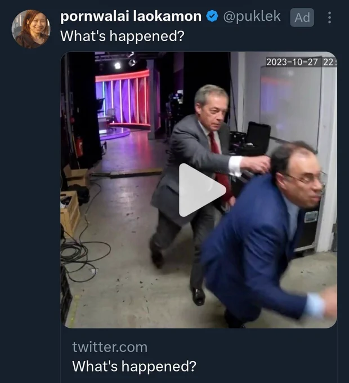Click the Ad label badge
The image size is (349, 383).
[x=302, y=17]
